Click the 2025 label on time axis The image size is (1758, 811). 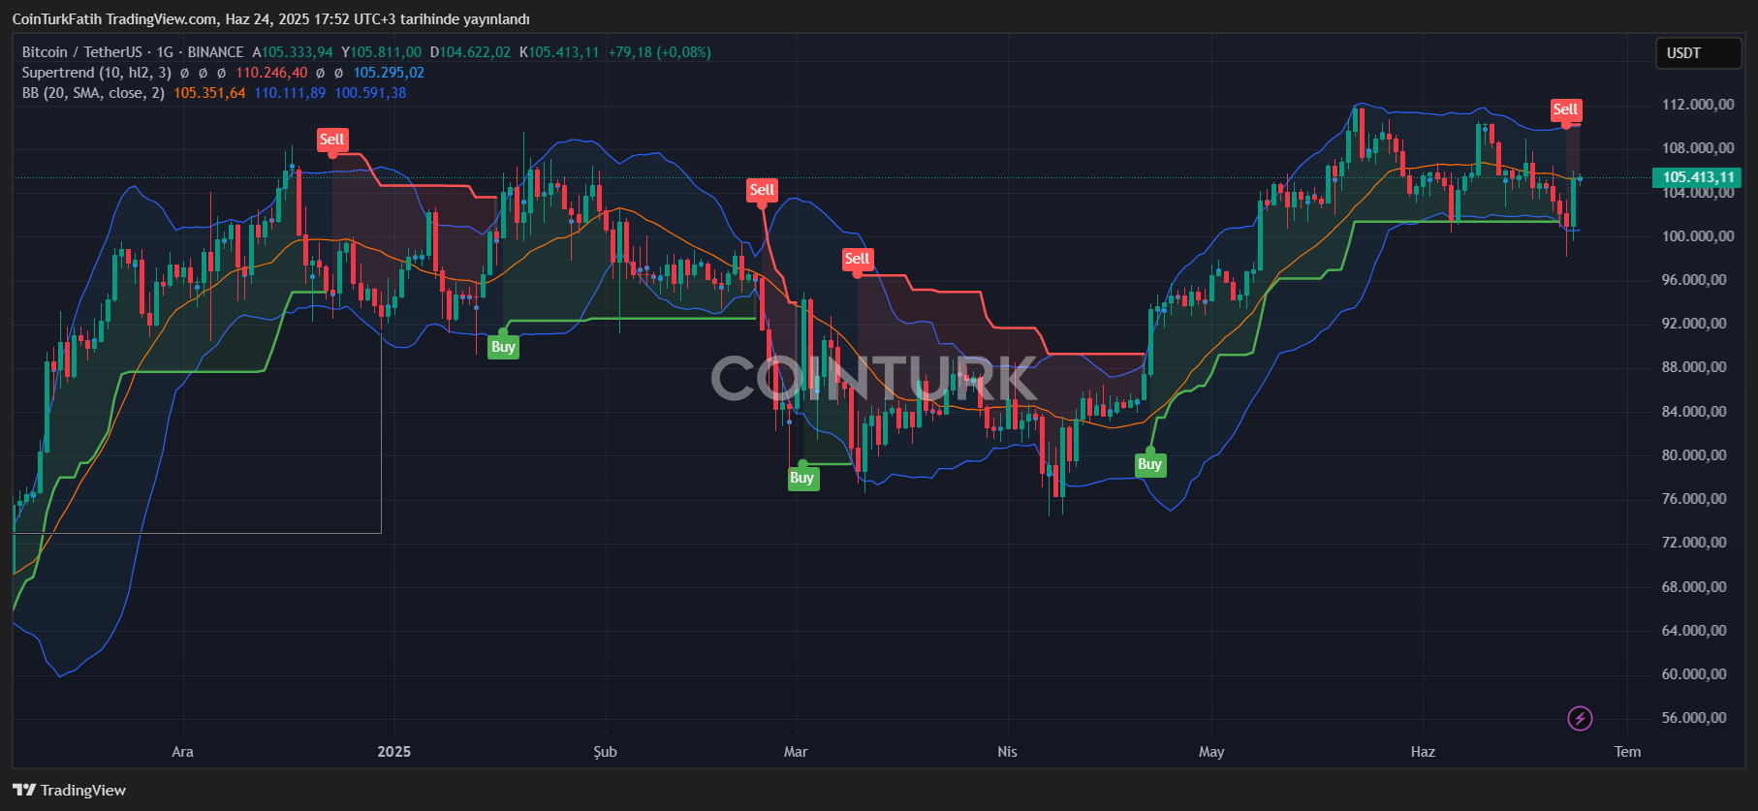coord(394,752)
